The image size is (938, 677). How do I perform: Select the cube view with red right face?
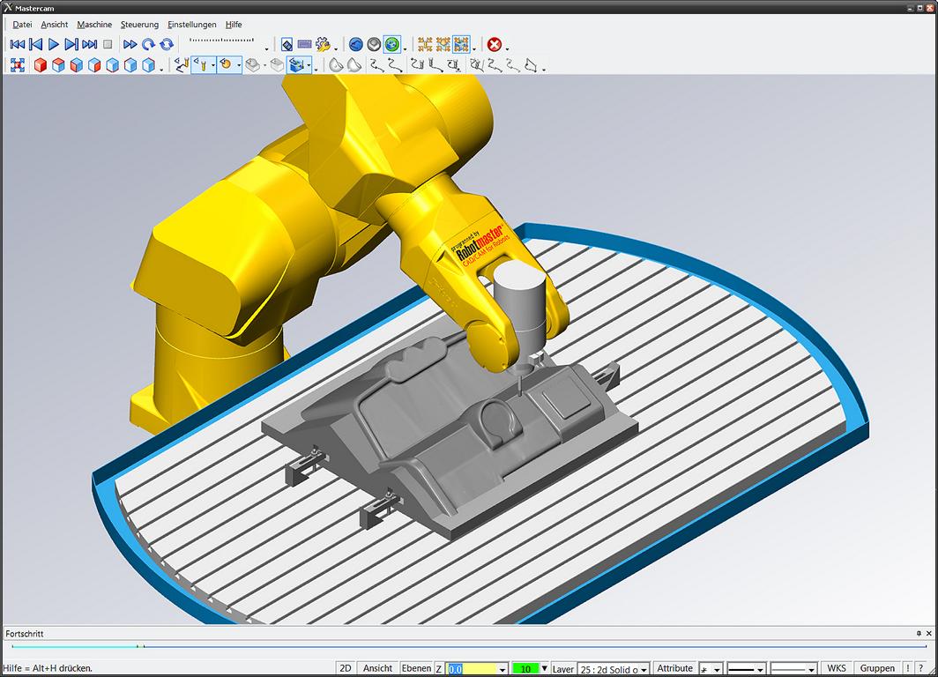click(94, 65)
